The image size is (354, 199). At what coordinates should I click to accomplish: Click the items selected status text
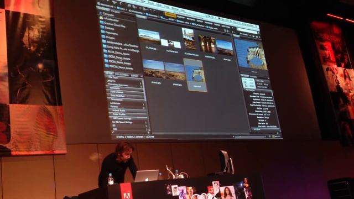pos(135,137)
